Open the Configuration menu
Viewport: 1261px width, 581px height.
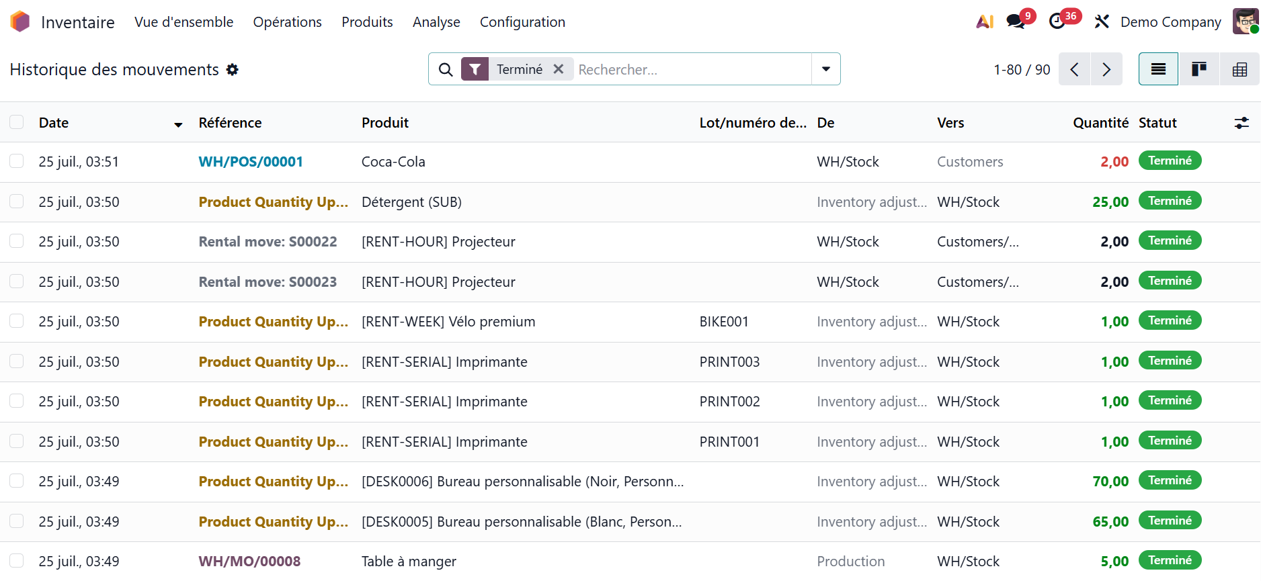pyautogui.click(x=522, y=21)
